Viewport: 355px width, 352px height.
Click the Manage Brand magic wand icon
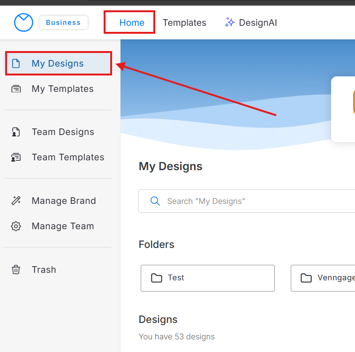tap(16, 201)
